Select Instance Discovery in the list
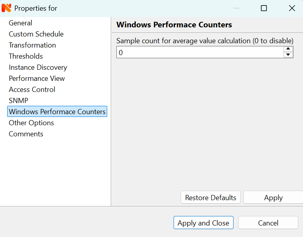The image size is (303, 237). coord(38,67)
